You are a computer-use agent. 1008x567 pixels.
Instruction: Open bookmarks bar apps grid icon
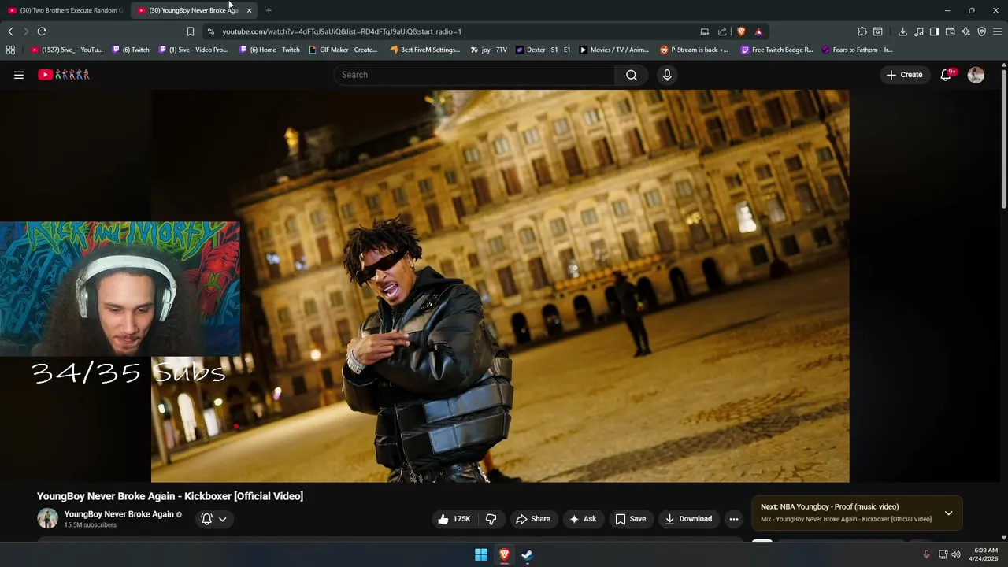pos(10,50)
